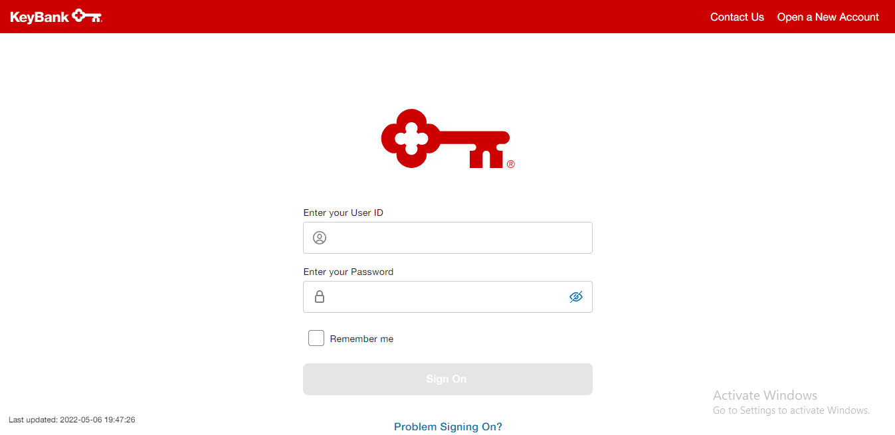The height and width of the screenshot is (435, 895).
Task: Hide the password with the crossed-out eye
Action: click(575, 297)
